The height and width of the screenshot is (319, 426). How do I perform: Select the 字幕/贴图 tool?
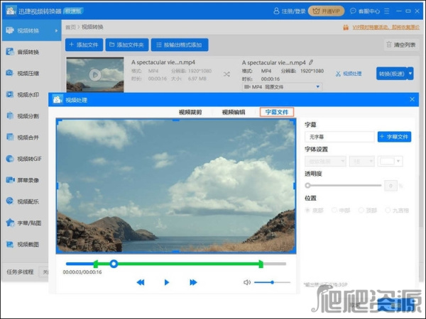[x=28, y=223]
